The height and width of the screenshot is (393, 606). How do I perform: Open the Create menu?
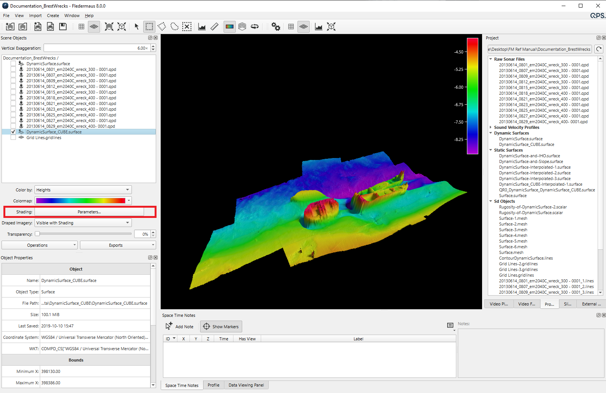click(53, 16)
